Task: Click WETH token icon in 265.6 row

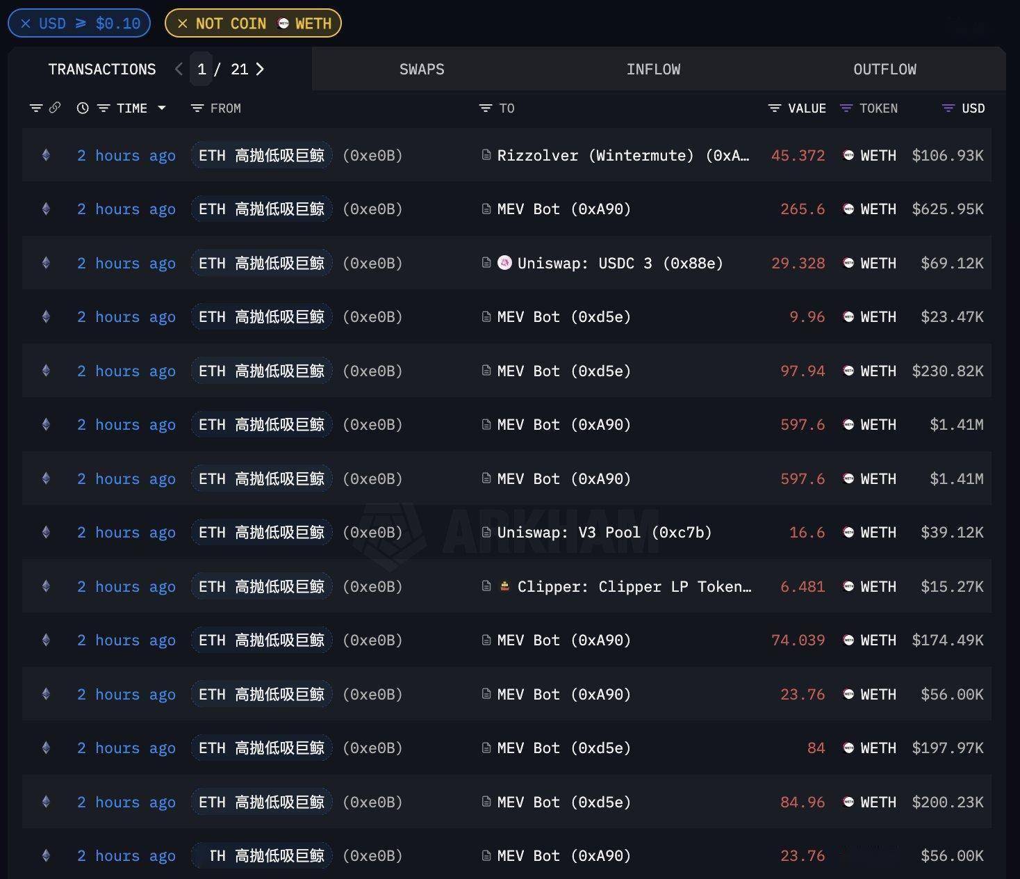Action: 848,209
